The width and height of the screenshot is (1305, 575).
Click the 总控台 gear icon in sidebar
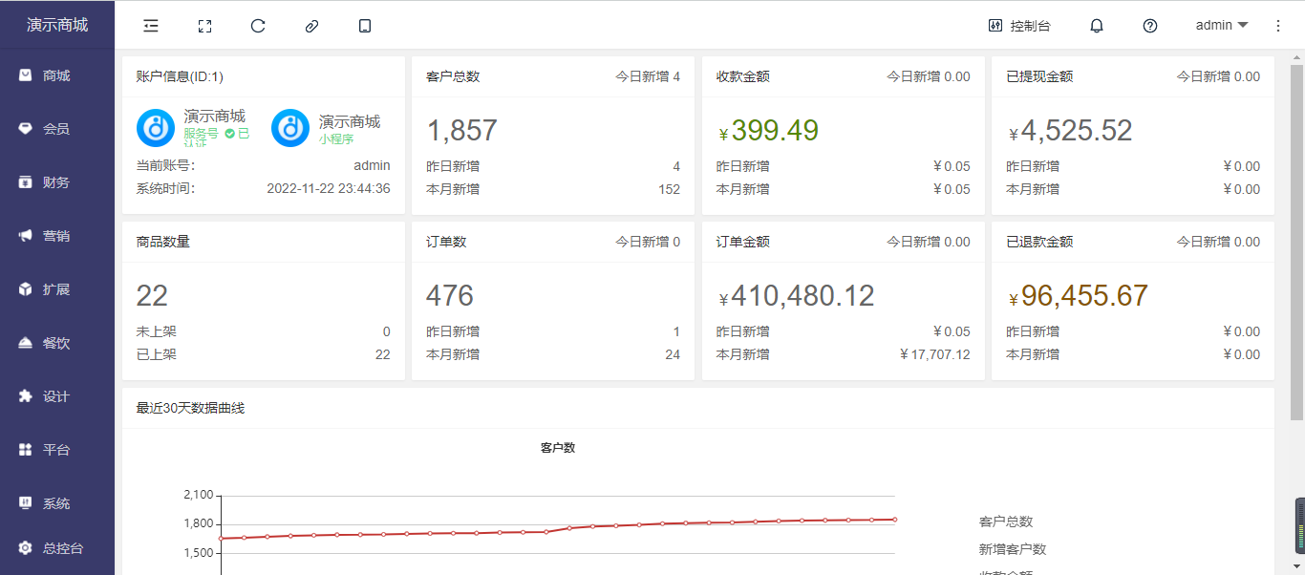[x=26, y=548]
